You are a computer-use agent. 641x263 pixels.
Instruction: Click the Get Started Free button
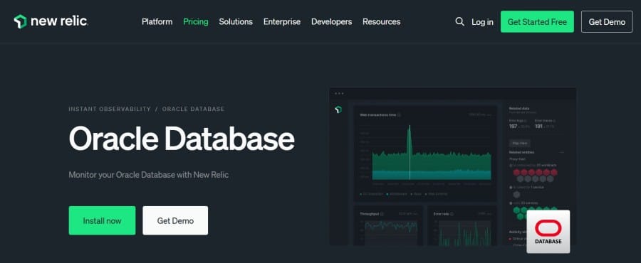point(537,21)
